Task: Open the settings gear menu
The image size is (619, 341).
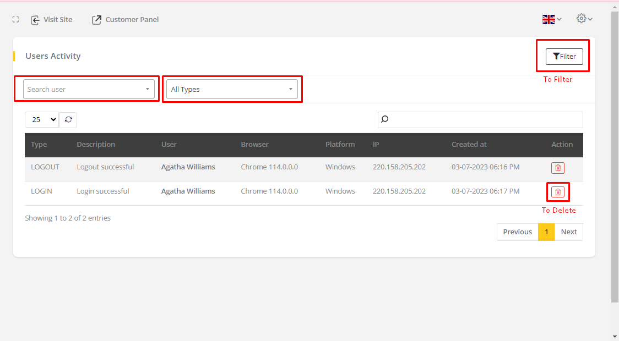Action: tap(584, 19)
